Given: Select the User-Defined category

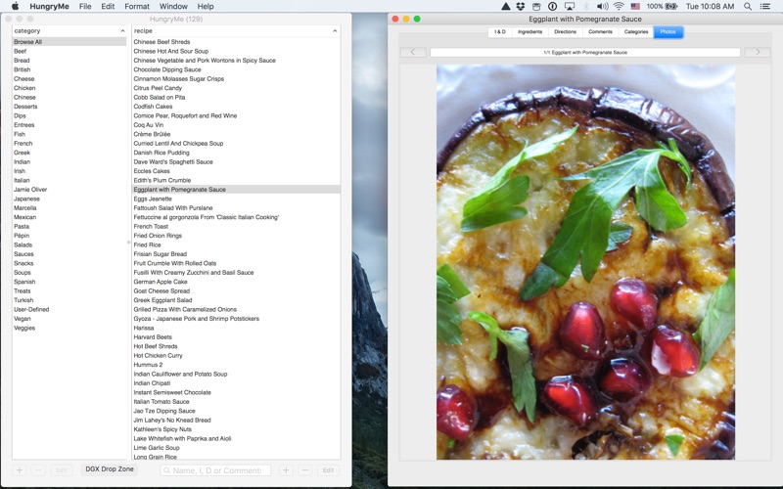Looking at the screenshot, I should point(69,309).
